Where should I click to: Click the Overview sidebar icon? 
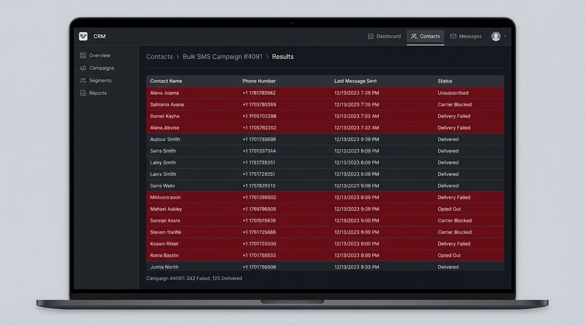tap(83, 56)
